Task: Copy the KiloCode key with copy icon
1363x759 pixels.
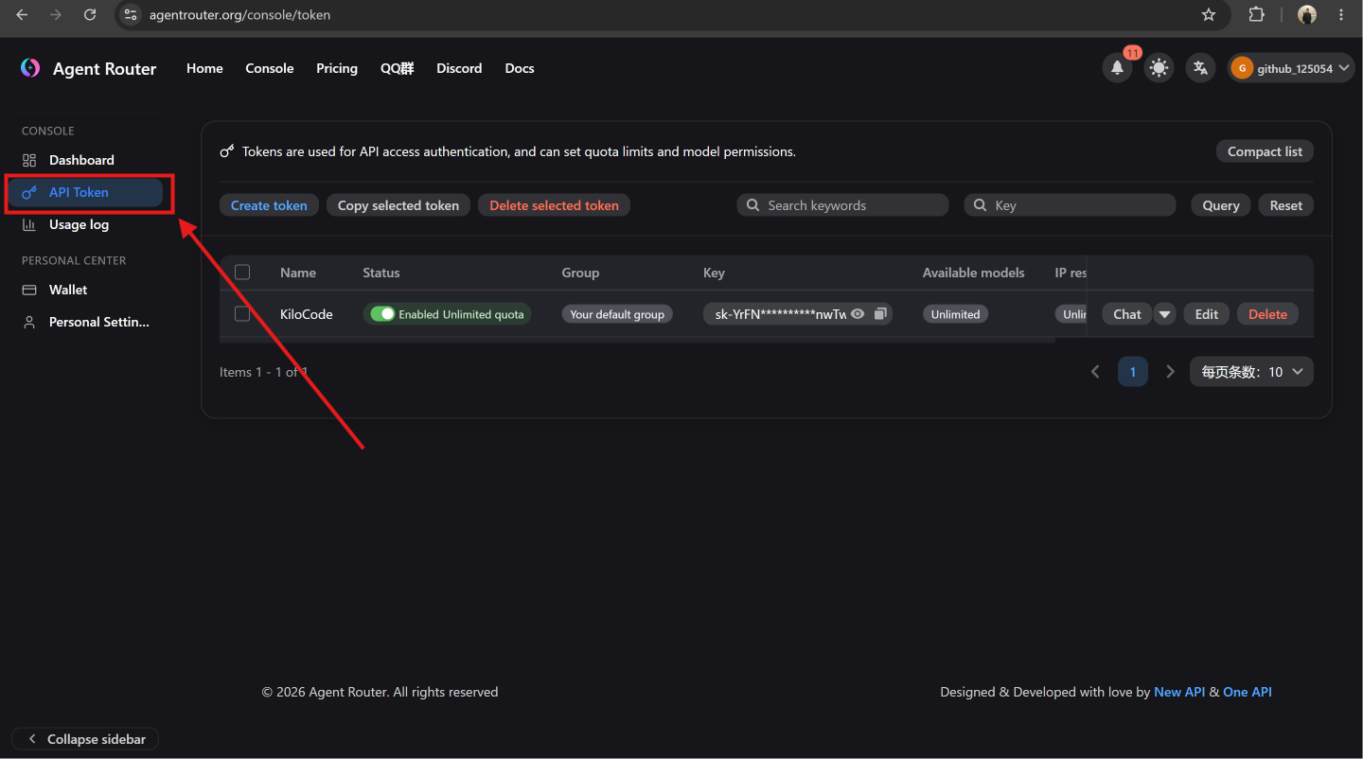Action: [x=880, y=314]
